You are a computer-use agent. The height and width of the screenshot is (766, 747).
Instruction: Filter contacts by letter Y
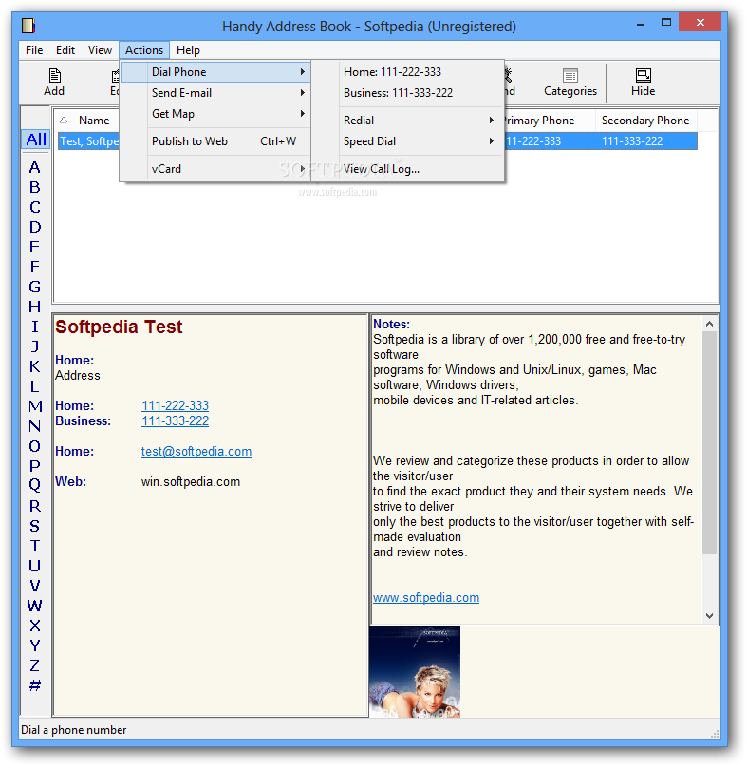tap(34, 645)
